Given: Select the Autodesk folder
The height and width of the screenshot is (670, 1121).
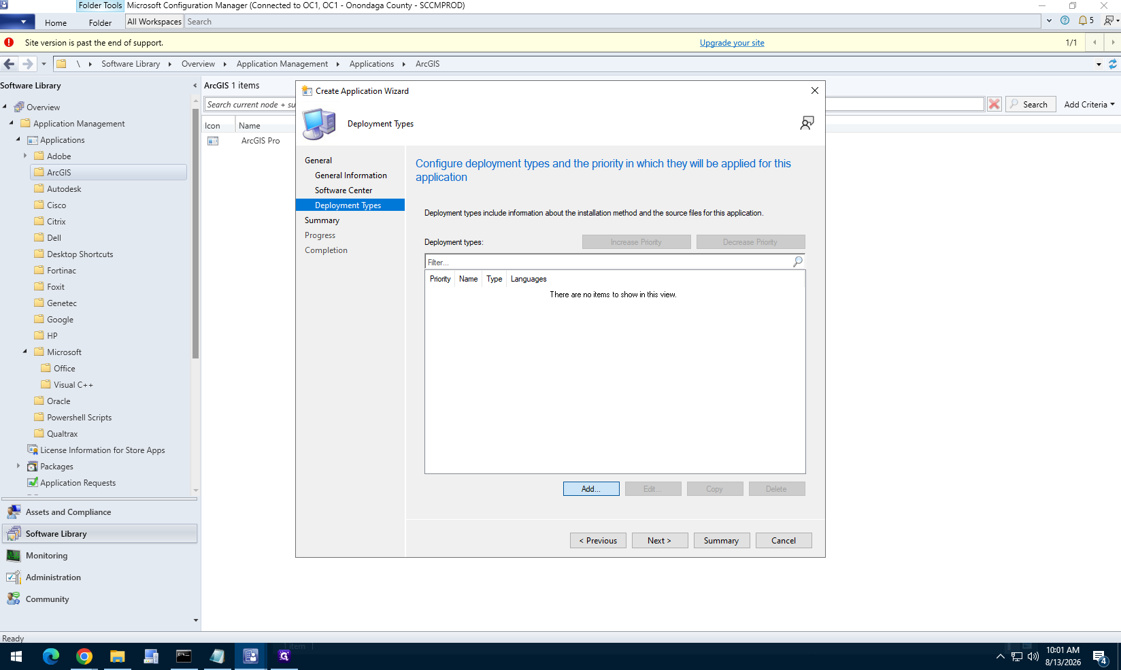Looking at the screenshot, I should pyautogui.click(x=64, y=189).
